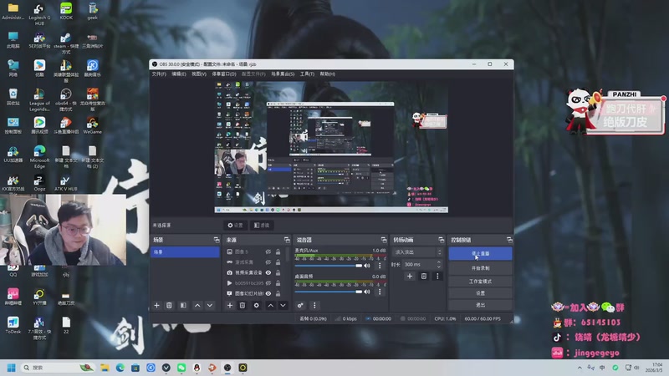Viewport: 669px width, 376px height.
Task: Open the 编辑(E) menu
Action: tap(179, 74)
